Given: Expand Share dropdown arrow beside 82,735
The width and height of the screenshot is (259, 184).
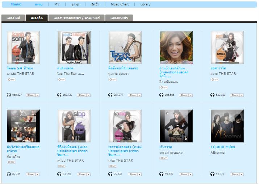Looking at the screenshot, I should click(37, 174).
